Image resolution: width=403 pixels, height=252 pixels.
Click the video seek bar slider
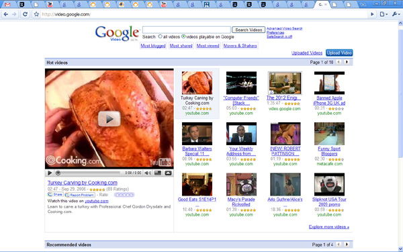pyautogui.click(x=88, y=173)
